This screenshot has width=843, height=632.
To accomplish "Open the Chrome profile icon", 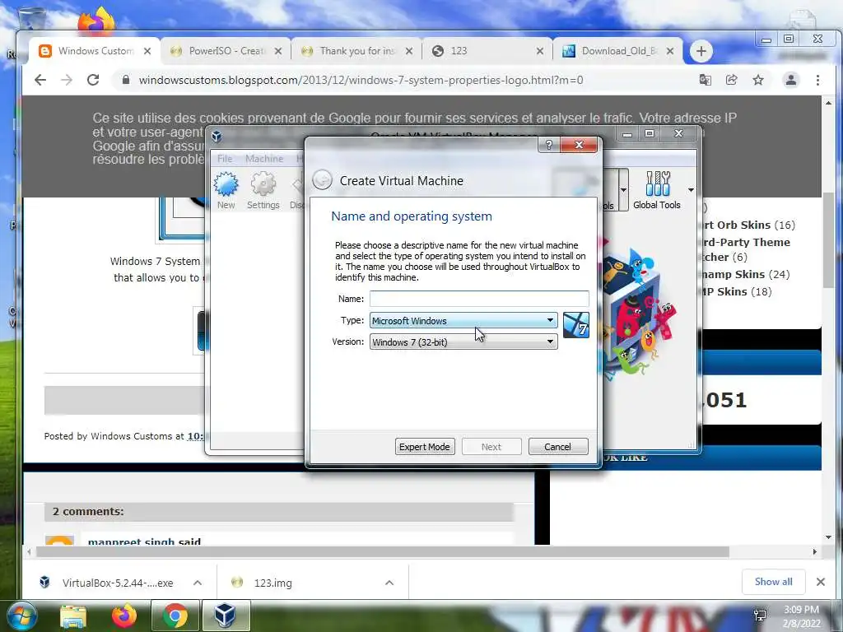I will [791, 80].
